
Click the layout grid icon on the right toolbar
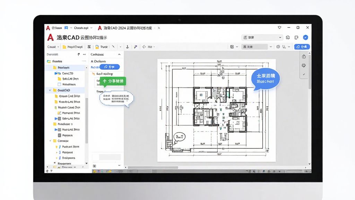click(232, 47)
